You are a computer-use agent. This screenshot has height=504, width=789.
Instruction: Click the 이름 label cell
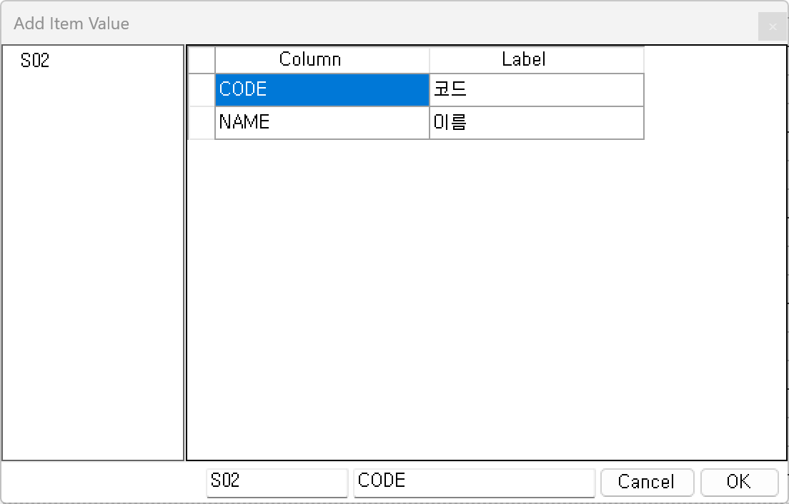[x=536, y=123]
